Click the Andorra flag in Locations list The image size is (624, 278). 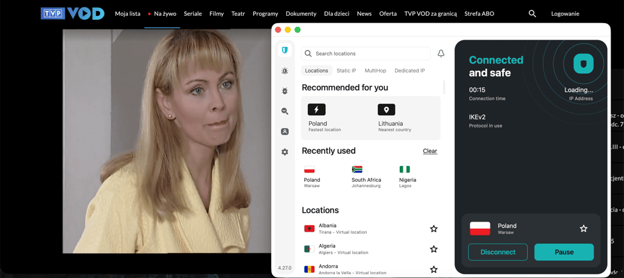309,269
